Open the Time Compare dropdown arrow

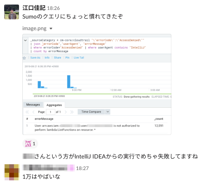[x=108, y=112]
